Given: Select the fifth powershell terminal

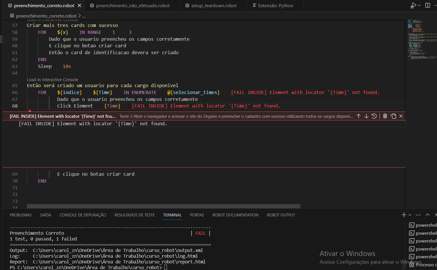Looking at the screenshot, I should pos(423,257).
